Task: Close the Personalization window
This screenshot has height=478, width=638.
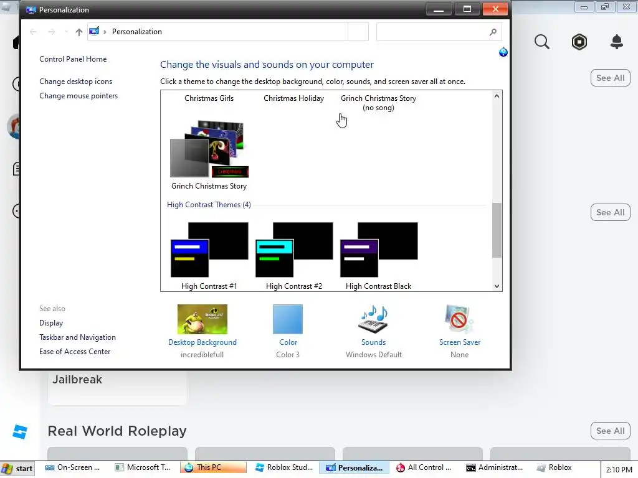Action: (x=495, y=9)
